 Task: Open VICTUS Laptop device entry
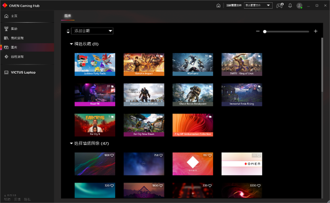tap(23, 72)
